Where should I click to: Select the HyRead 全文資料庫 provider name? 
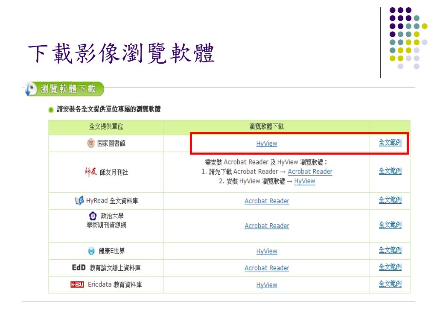[112, 201]
